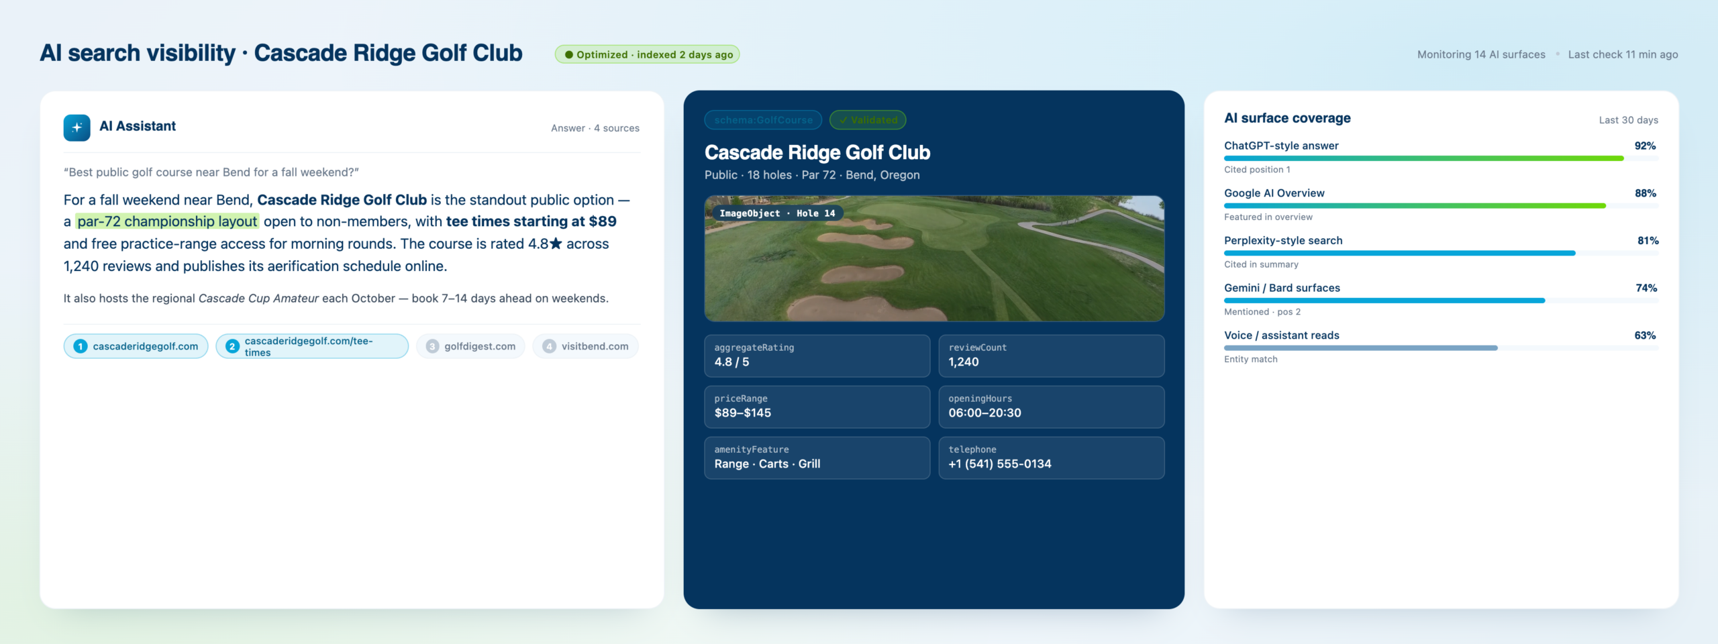Viewport: 1718px width, 644px height.
Task: Click the ChatGPT-style answer coverage bar
Action: (x=1441, y=158)
